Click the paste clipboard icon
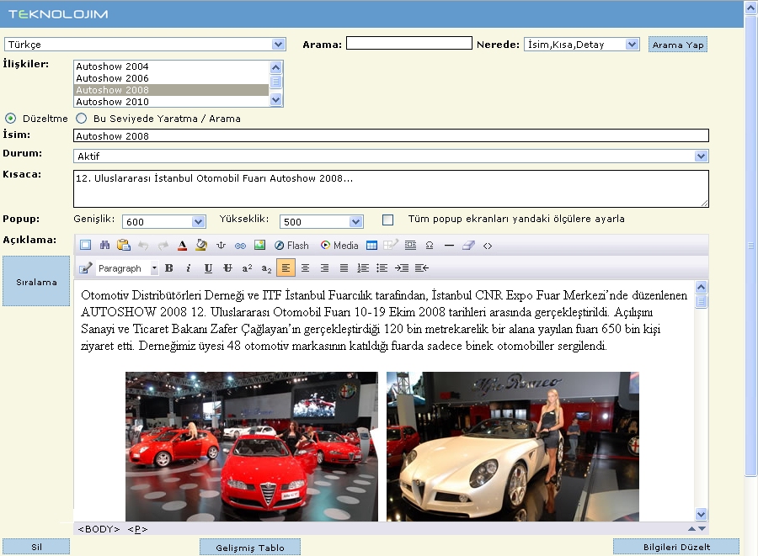The width and height of the screenshot is (758, 556). [124, 245]
